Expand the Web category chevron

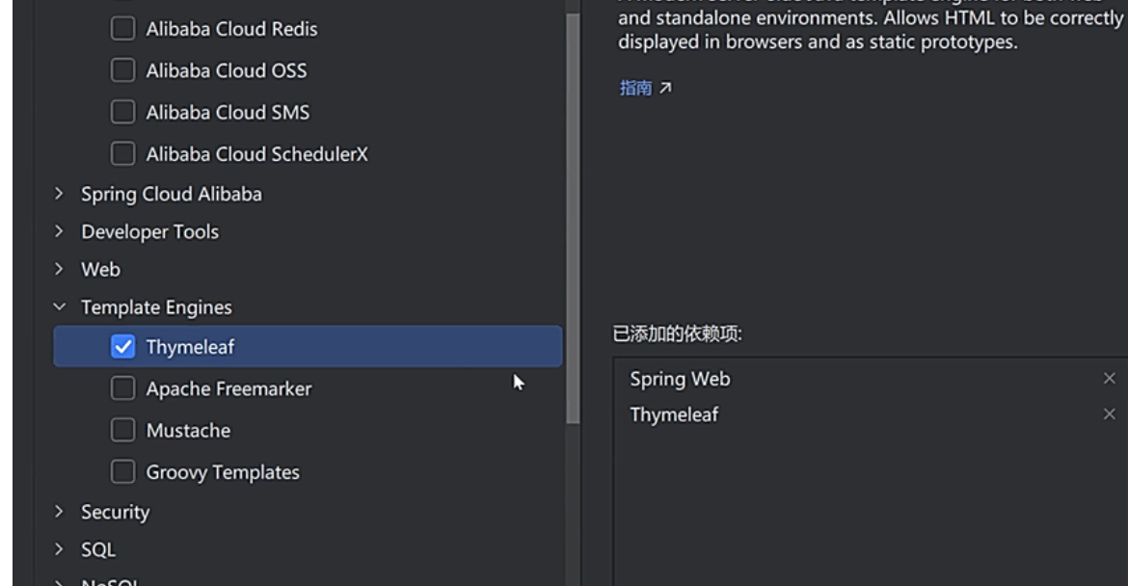pyautogui.click(x=59, y=269)
